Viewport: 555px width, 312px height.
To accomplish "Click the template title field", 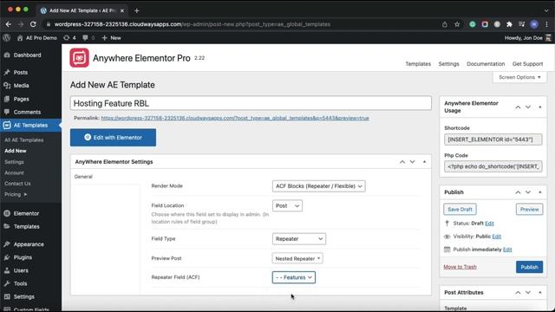I will click(x=251, y=103).
